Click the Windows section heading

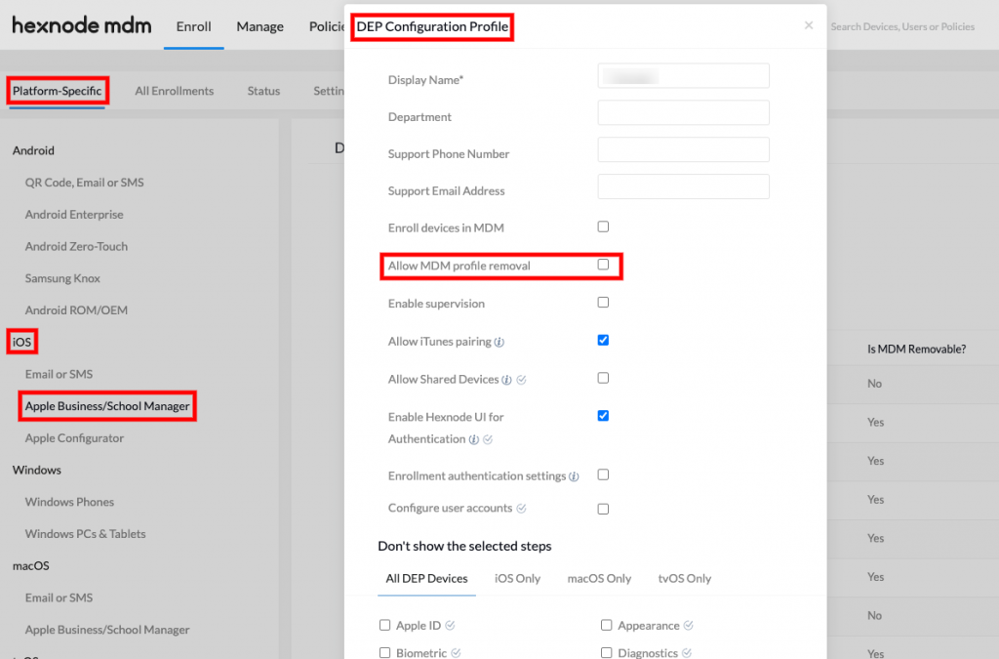(x=37, y=471)
